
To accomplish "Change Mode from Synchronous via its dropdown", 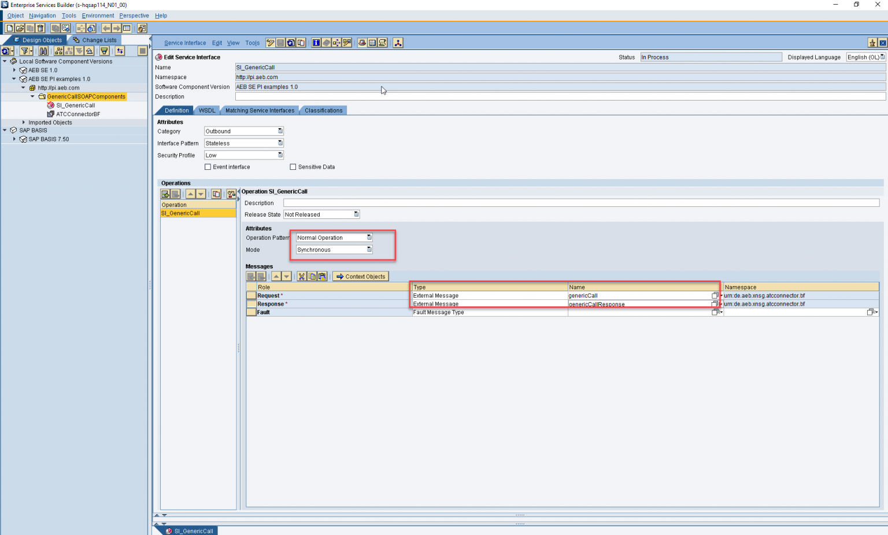I will pos(369,250).
